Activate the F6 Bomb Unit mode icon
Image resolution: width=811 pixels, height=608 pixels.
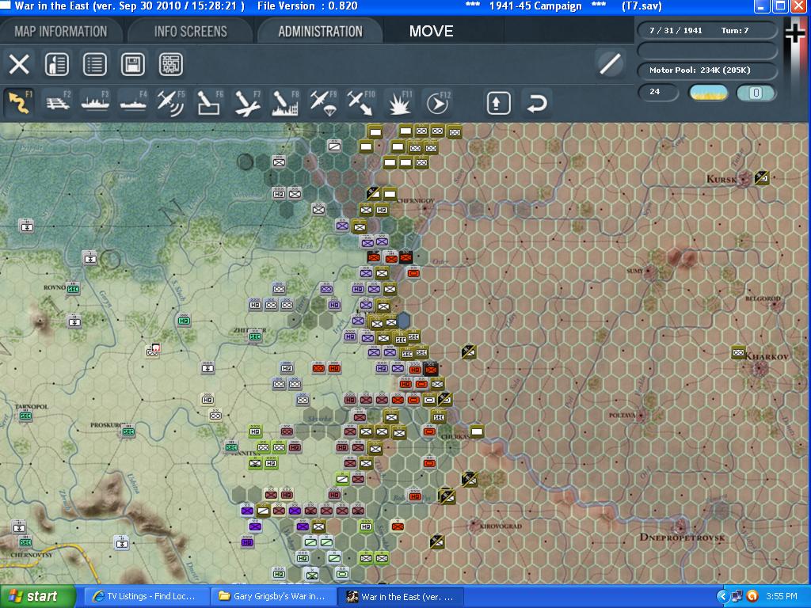point(209,102)
